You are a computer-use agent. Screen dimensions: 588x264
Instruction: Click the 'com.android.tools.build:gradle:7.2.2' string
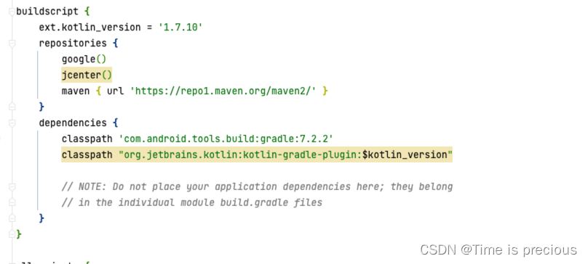[226, 139]
